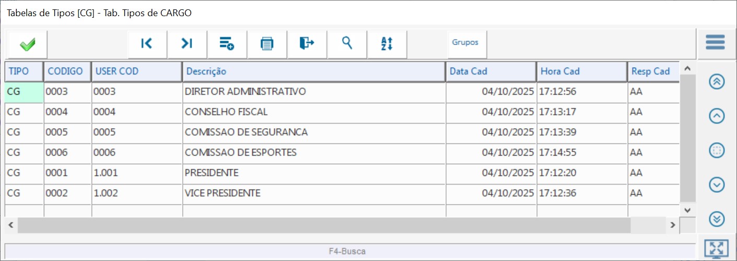This screenshot has height=261, width=737.
Task: Click the vertical scrollbar down arrow
Action: pos(687,209)
